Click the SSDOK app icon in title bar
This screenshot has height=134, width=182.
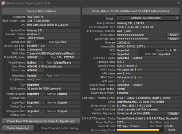click(3, 3)
